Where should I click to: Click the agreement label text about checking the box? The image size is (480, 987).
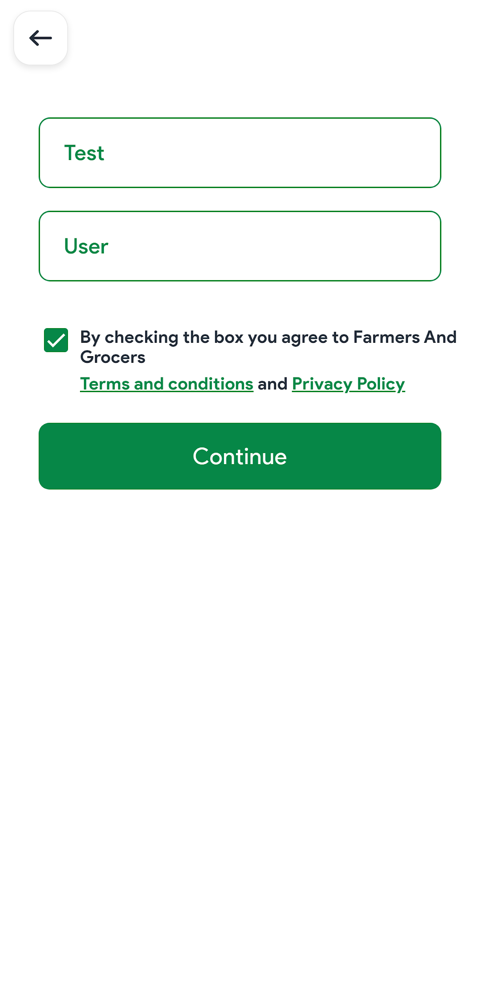(268, 347)
